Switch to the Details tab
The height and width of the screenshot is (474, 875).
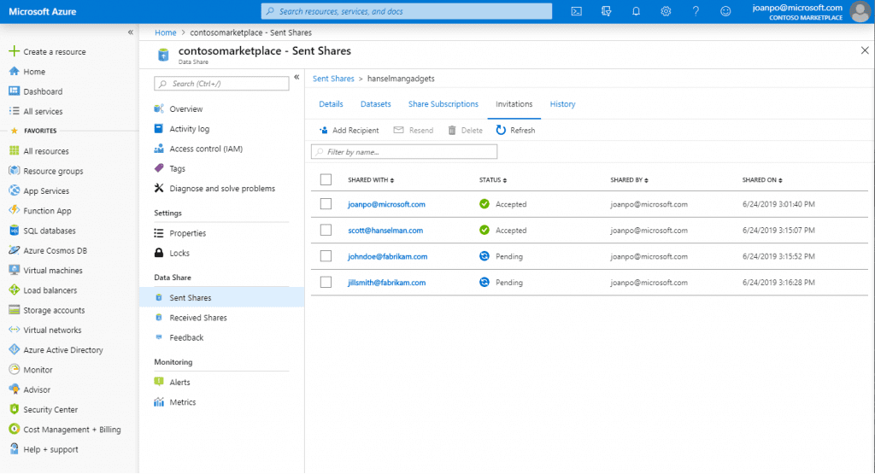[x=331, y=104]
